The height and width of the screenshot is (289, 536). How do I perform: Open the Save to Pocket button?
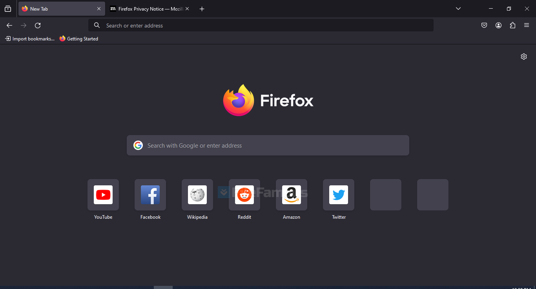(x=484, y=26)
